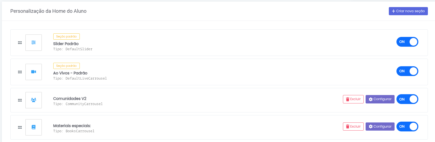Click the Seção padrão badge on Slider Padrão
435x142 pixels.
[x=66, y=36]
